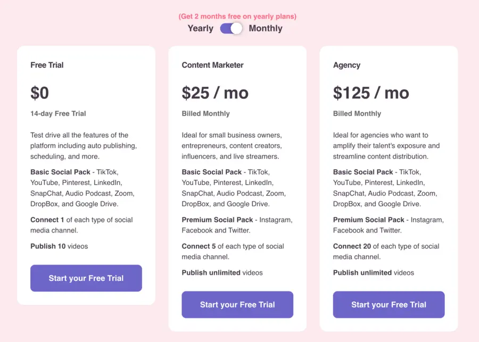Start your Free Trial under Content Marketer
Viewport: 479px width, 342px height.
pyautogui.click(x=237, y=305)
